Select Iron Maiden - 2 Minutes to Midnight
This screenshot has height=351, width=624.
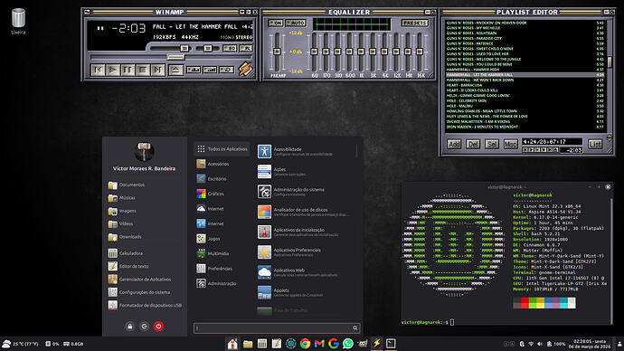pos(525,127)
